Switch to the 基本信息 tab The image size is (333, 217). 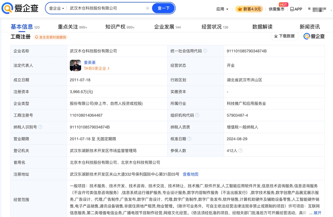click(25, 27)
